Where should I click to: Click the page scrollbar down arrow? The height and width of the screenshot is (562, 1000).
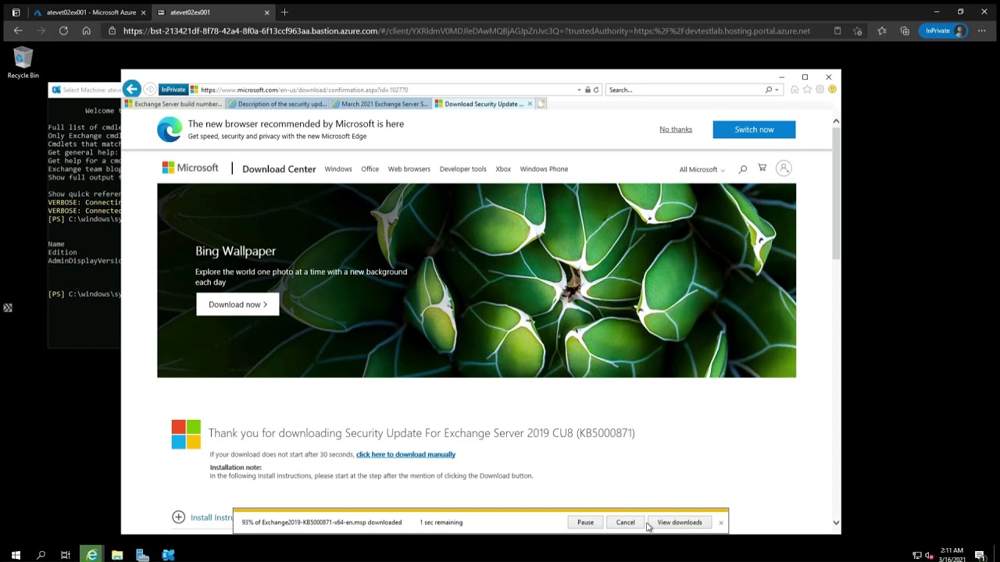[836, 522]
